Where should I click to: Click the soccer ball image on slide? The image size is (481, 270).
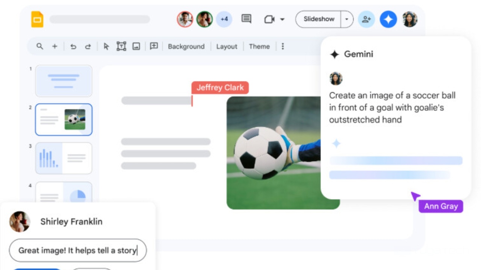click(x=274, y=153)
